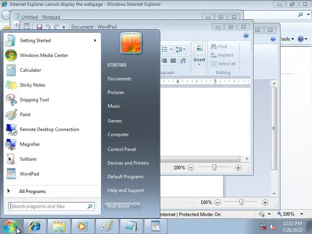Image resolution: width=312 pixels, height=234 pixels.
Task: Switch to Notepad on taskbar
Action: click(x=131, y=227)
